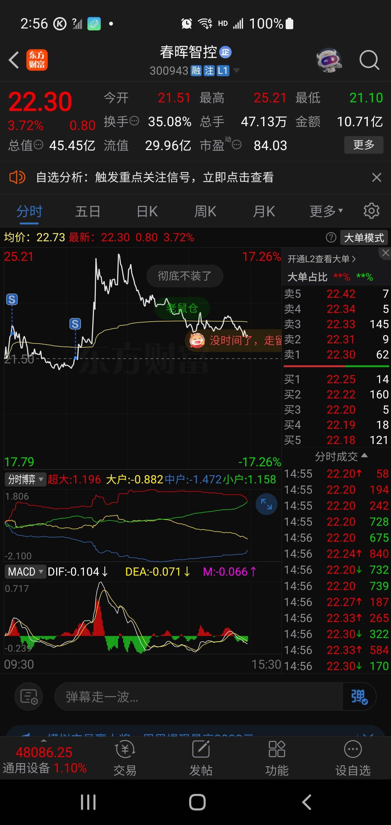
Task: Tap the 彻底不装了 bullet comment
Action: coord(185,276)
